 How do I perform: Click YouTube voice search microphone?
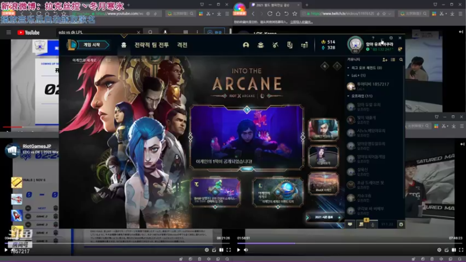coord(165,32)
